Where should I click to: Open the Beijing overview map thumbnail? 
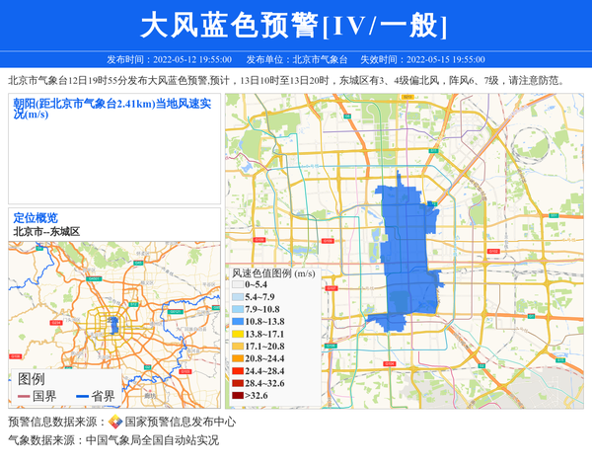coord(114,325)
